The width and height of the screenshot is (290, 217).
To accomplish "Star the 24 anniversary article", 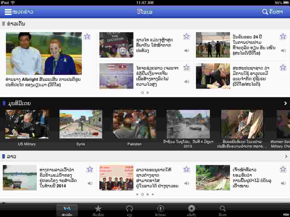I will (x=283, y=36).
